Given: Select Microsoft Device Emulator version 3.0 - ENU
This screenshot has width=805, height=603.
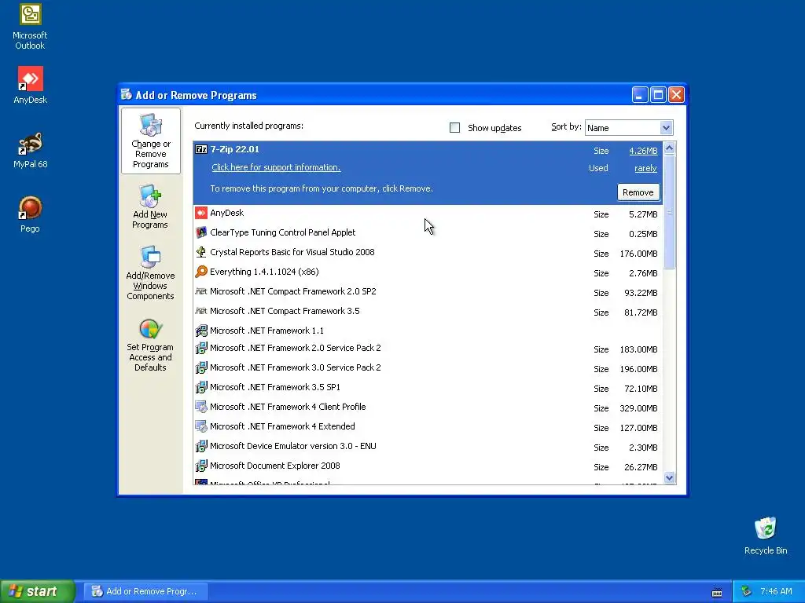Looking at the screenshot, I should tap(293, 446).
